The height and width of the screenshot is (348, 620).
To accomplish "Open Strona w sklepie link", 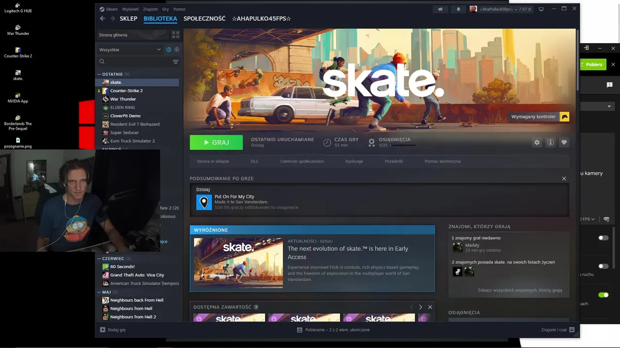I will [x=213, y=161].
